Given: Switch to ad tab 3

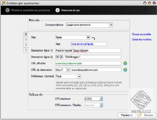Looking at the screenshot, I should point(26,45).
